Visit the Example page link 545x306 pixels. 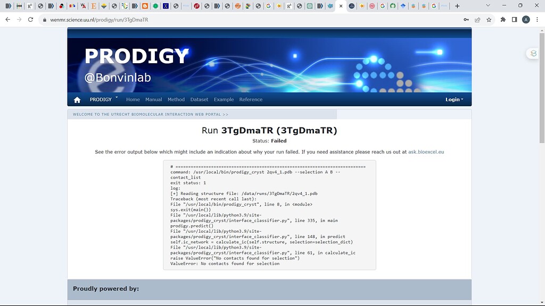pyautogui.click(x=224, y=99)
